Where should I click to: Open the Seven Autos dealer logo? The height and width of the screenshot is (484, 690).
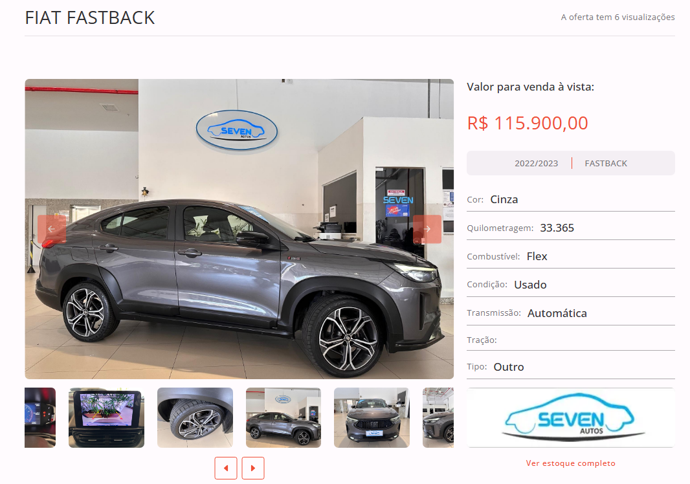(x=571, y=417)
